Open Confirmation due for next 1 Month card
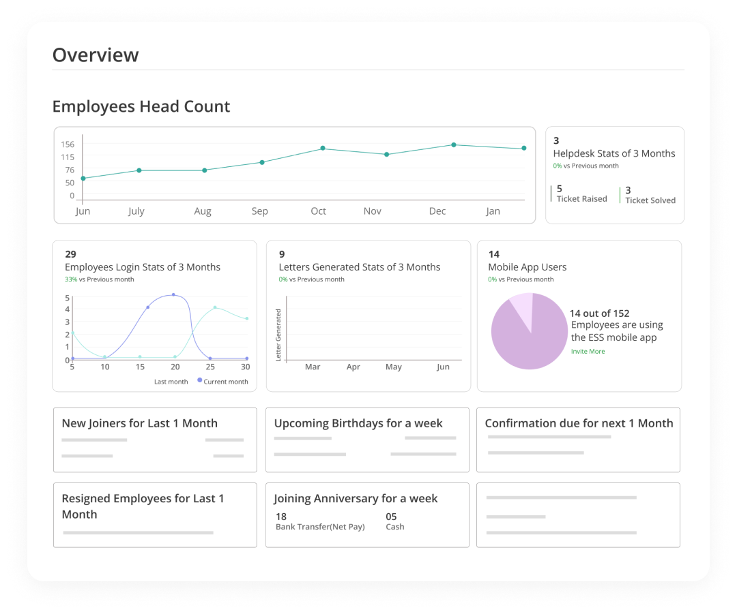The width and height of the screenshot is (737, 614). click(x=578, y=440)
